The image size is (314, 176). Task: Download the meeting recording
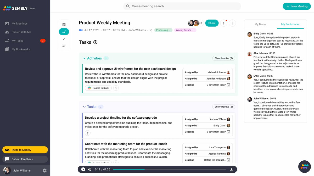click(x=232, y=169)
